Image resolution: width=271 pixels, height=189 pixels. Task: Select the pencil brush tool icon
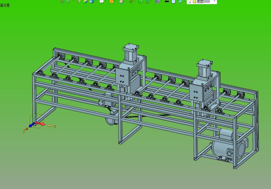click(x=79, y=1)
